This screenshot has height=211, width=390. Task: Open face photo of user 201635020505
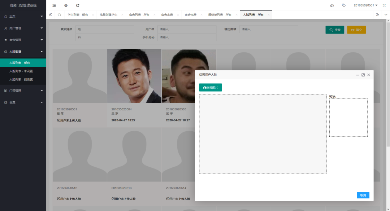178,76
